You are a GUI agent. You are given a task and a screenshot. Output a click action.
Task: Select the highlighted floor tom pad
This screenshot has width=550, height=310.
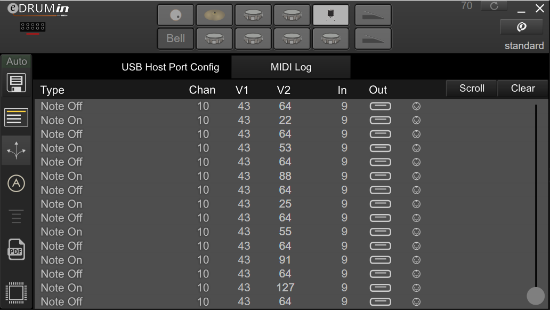331,15
